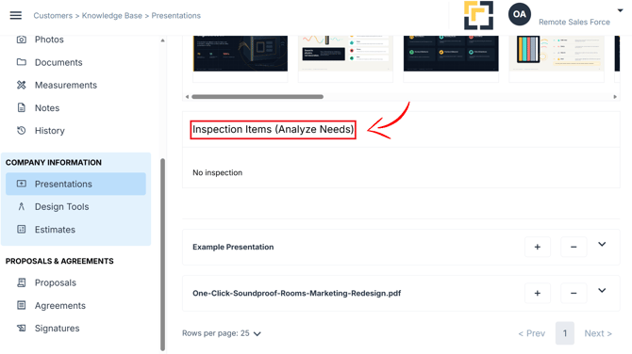Click the Design Tools compass icon
The height and width of the screenshot is (354, 632).
pyautogui.click(x=22, y=206)
